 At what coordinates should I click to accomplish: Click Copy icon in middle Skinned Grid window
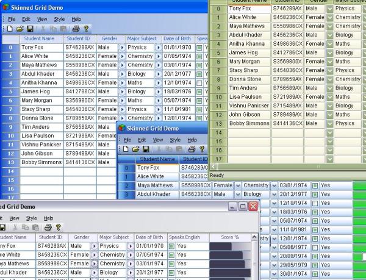point(169,149)
